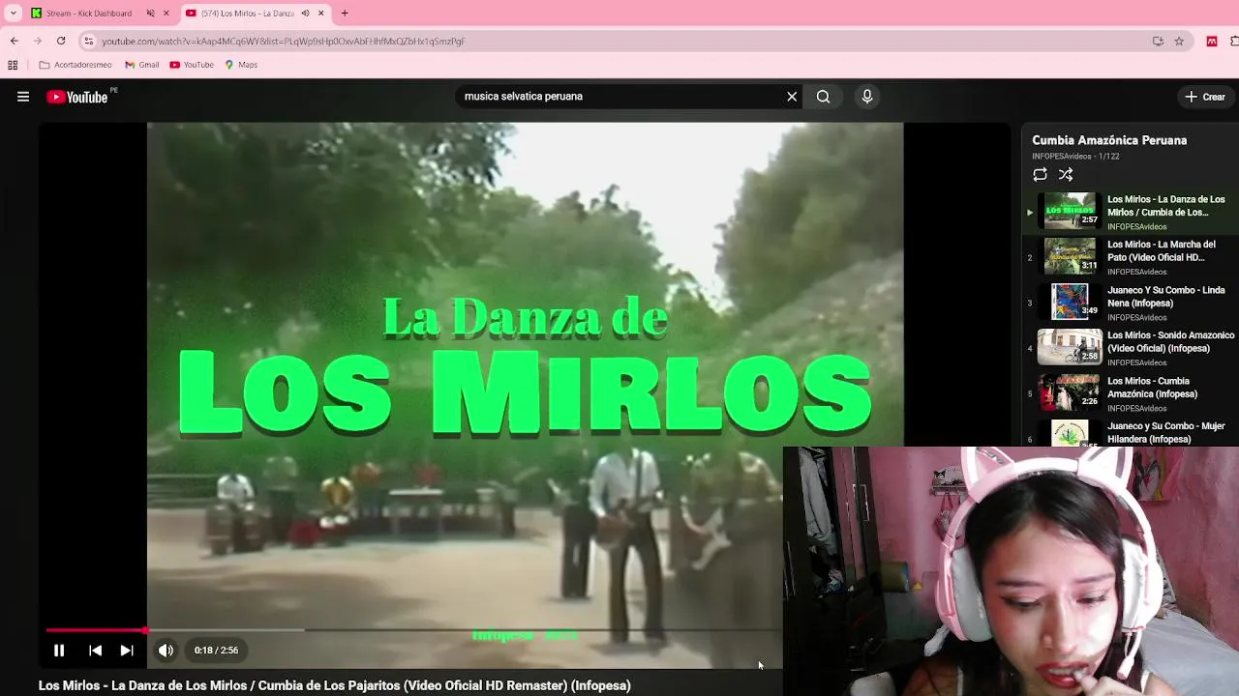Play Los Mirlos - Sonido Amazonico video

tap(1133, 348)
